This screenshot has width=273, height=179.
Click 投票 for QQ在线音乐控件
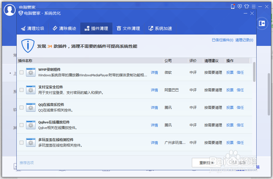pos(230,107)
